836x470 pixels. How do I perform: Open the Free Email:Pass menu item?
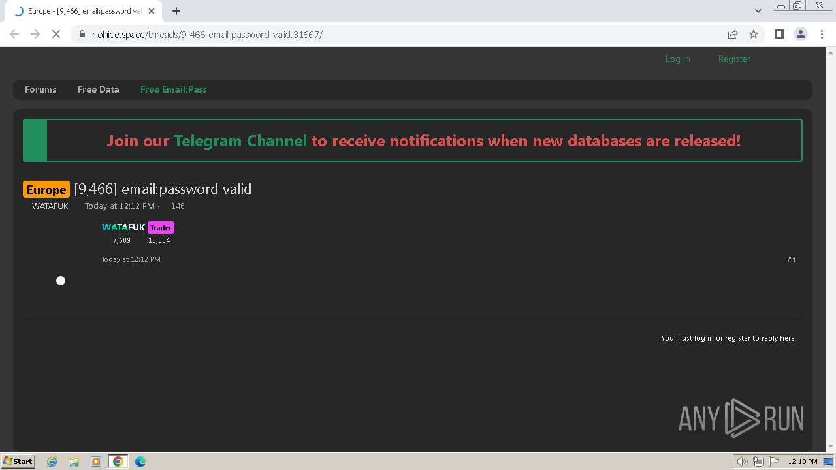point(173,89)
